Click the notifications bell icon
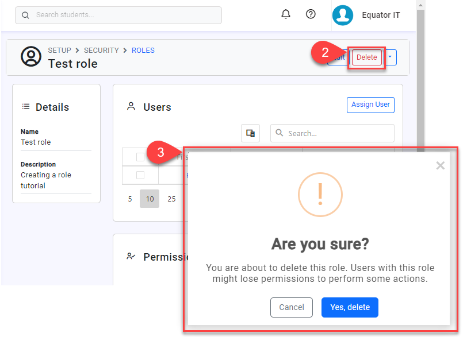Image resolution: width=467 pixels, height=337 pixels. coord(286,14)
